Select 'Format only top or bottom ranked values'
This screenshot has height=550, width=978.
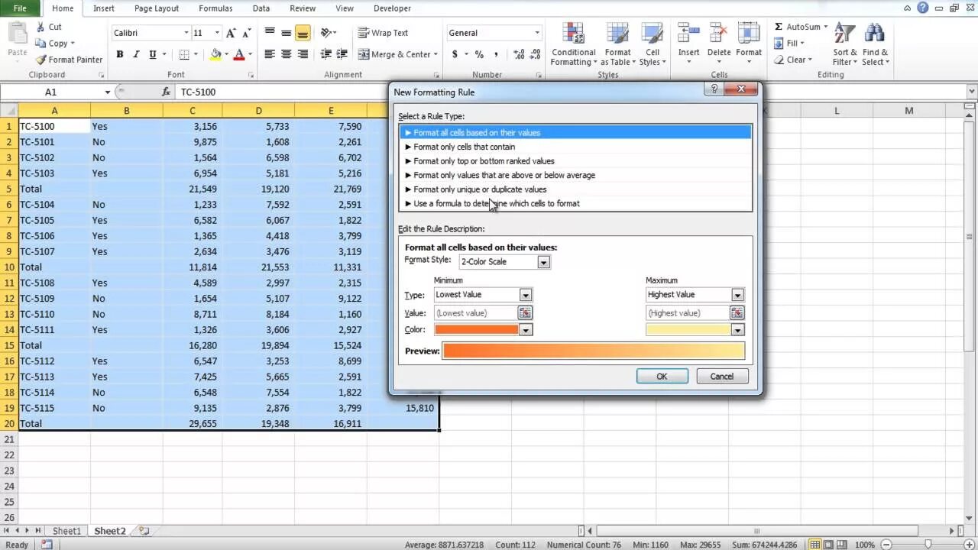click(575, 160)
